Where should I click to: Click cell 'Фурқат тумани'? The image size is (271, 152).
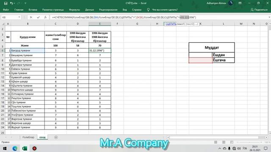(x=28, y=128)
